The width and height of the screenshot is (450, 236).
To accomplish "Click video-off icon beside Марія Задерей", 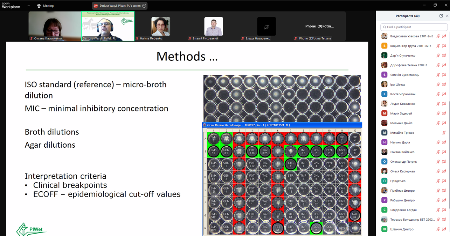I will click(x=444, y=113).
